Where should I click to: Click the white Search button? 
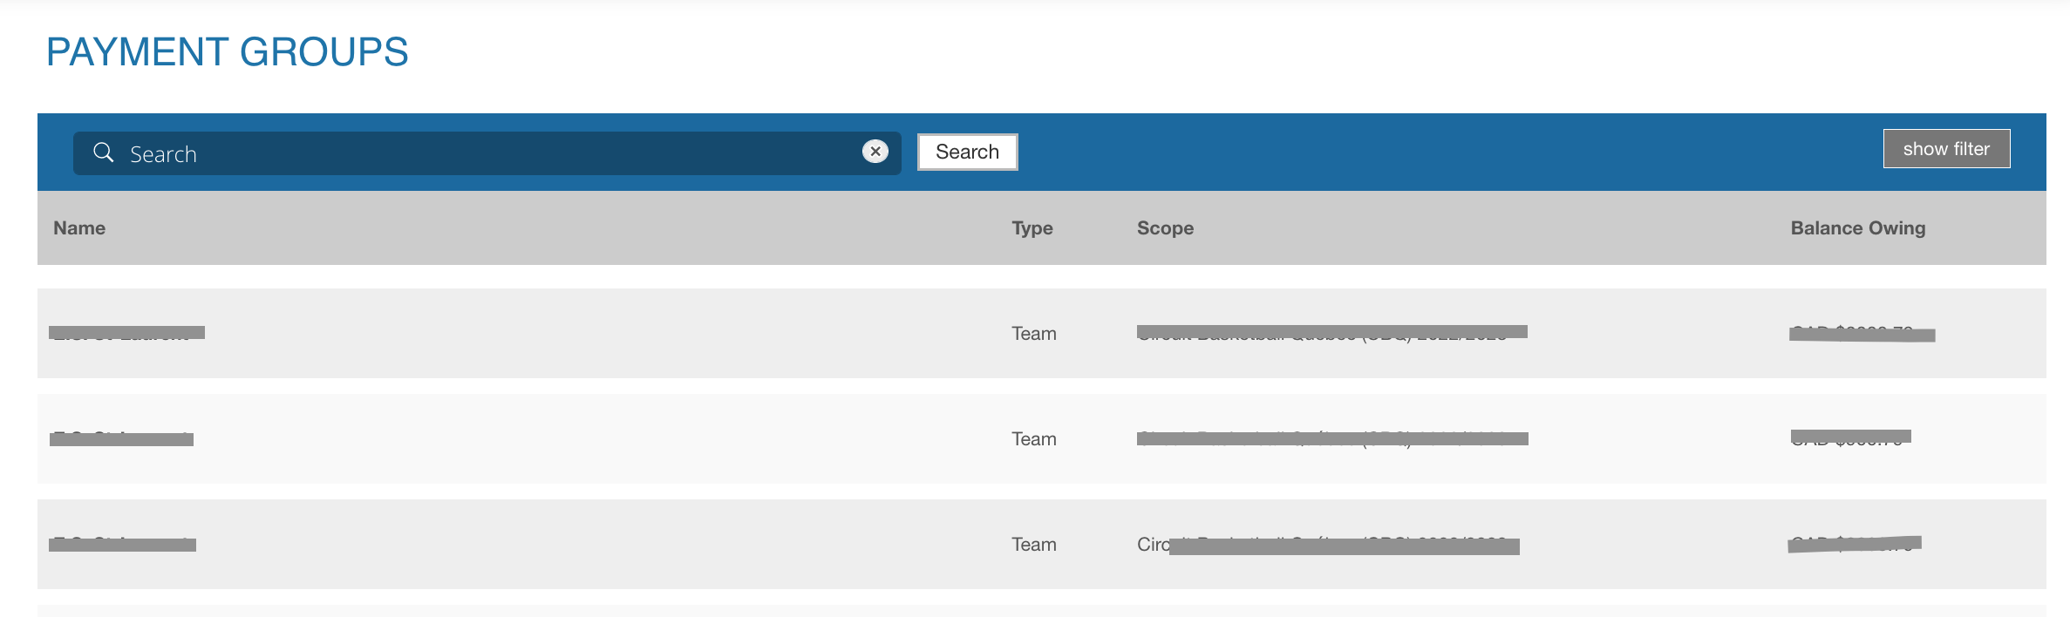click(x=967, y=152)
